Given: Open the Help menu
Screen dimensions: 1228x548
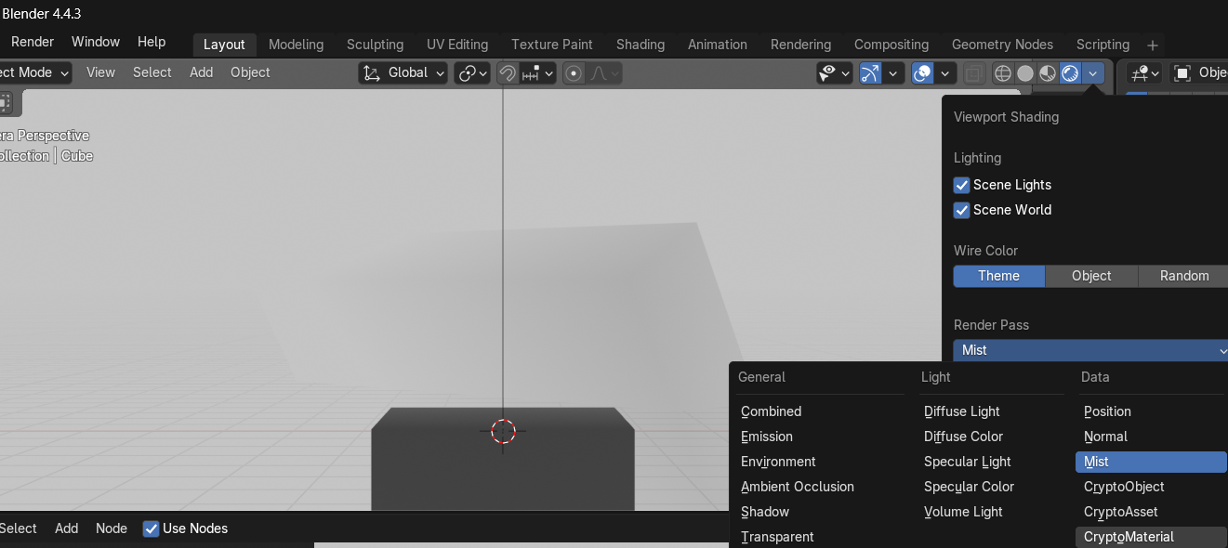Looking at the screenshot, I should (152, 42).
